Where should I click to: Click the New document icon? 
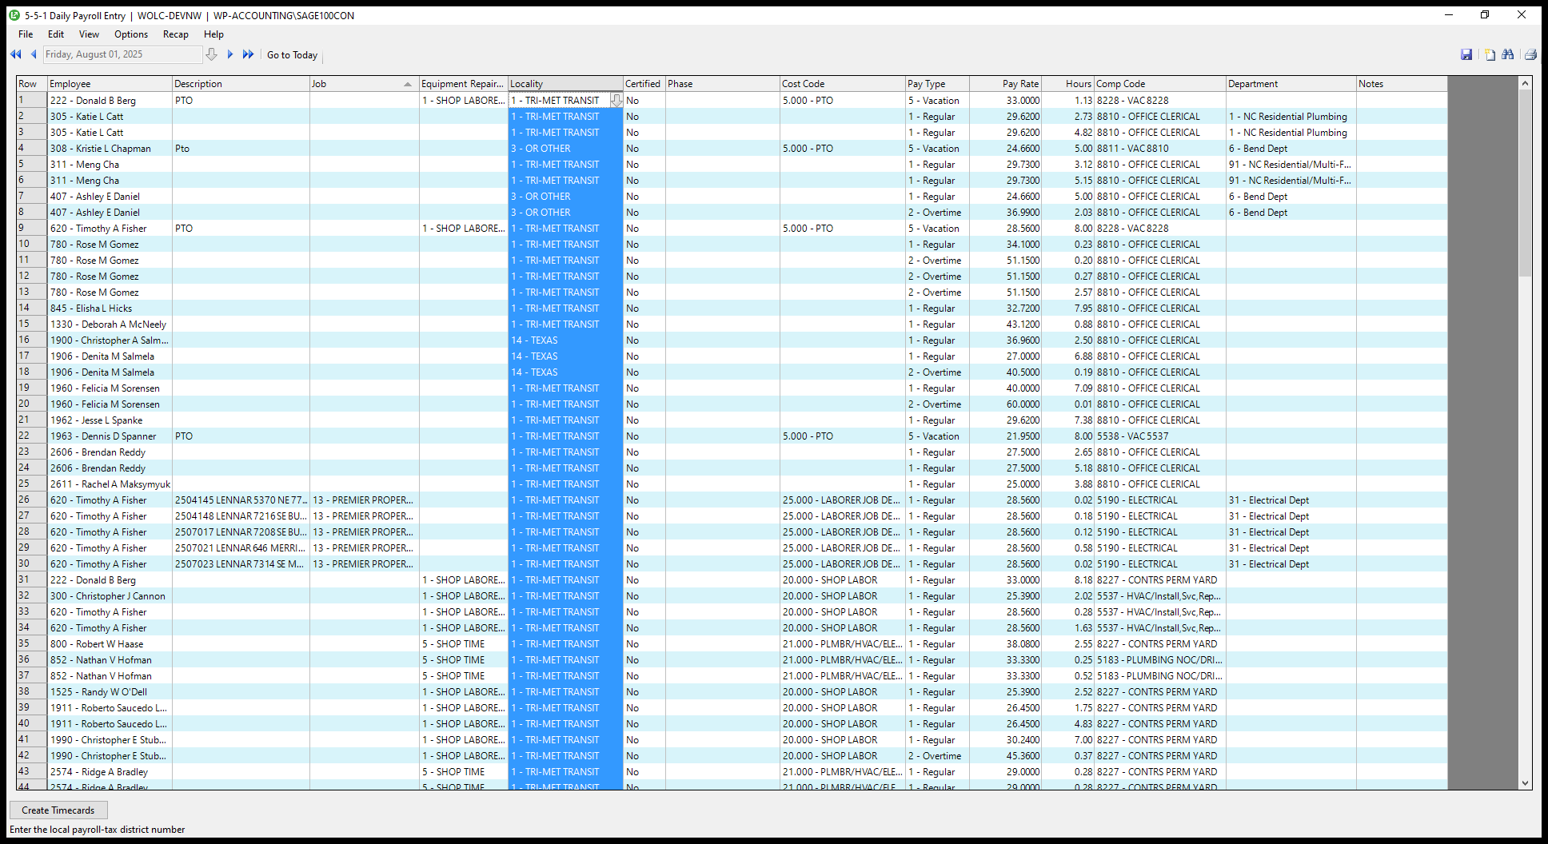[1490, 54]
